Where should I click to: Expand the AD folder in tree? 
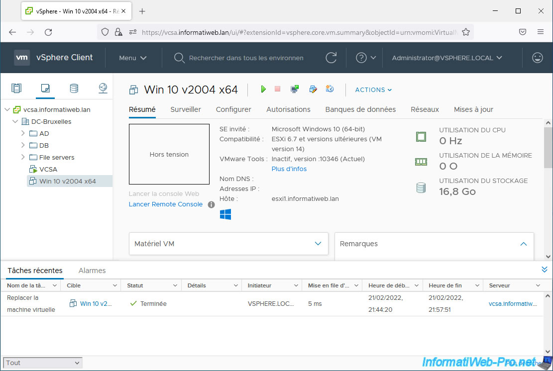click(23, 133)
